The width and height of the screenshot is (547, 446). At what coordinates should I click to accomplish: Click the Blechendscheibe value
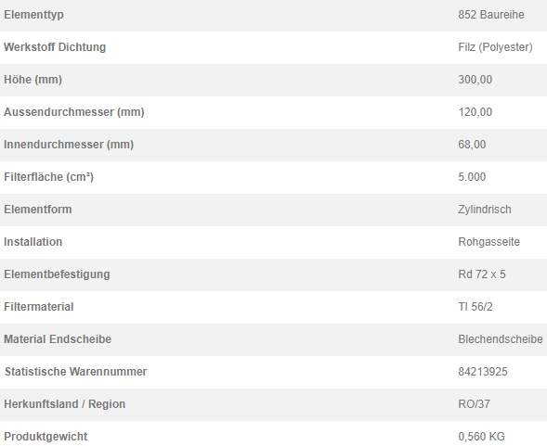pyautogui.click(x=501, y=339)
